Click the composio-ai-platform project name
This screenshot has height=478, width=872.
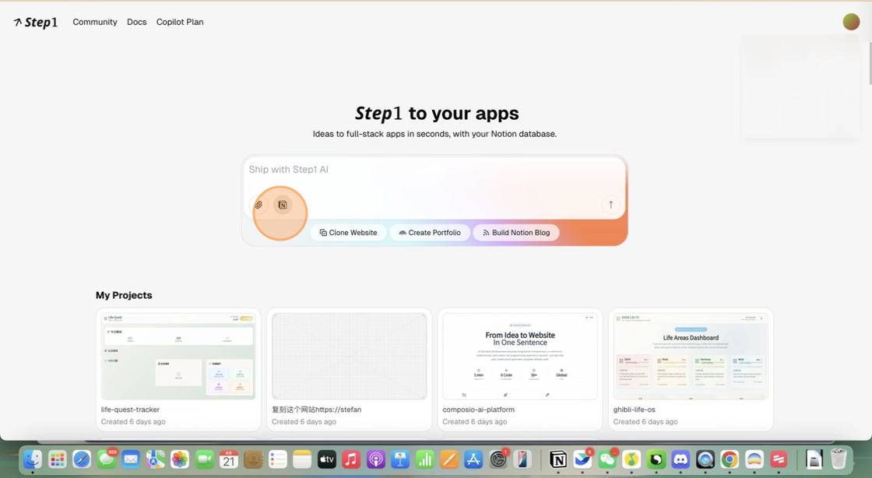(x=478, y=409)
